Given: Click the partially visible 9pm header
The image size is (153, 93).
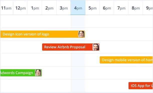Looking at the screenshot, I should 148,7.
